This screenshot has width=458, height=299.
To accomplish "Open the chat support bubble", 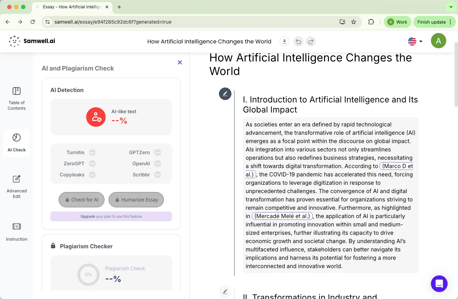I will pos(439,283).
